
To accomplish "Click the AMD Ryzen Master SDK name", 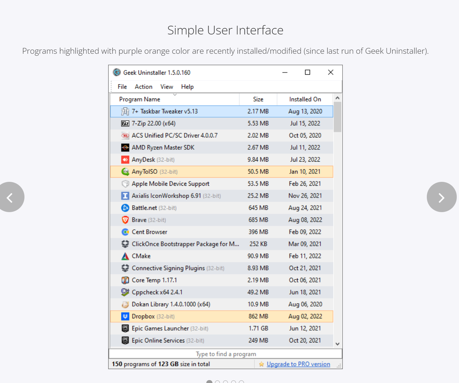I will point(163,148).
